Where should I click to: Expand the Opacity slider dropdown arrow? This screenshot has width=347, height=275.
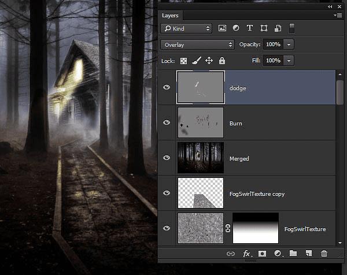click(x=289, y=44)
